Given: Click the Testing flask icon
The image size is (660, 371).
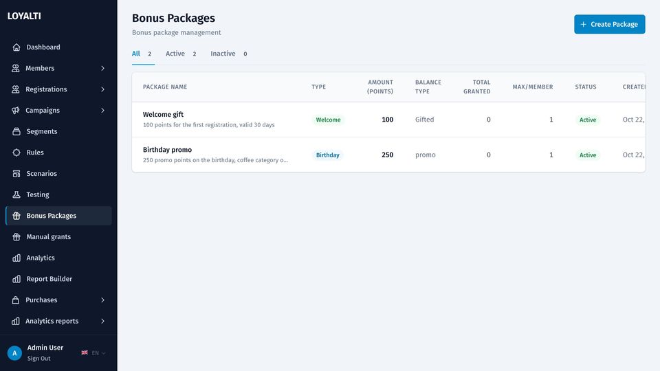Looking at the screenshot, I should 16,194.
